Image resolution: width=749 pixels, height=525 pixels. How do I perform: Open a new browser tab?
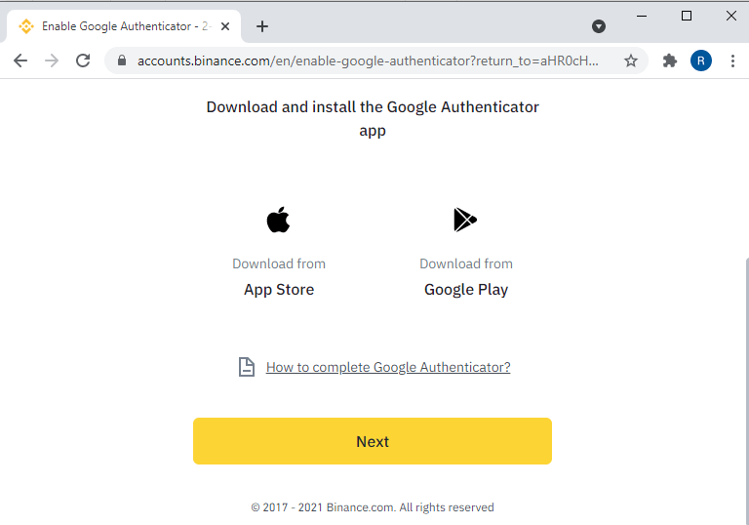[262, 26]
